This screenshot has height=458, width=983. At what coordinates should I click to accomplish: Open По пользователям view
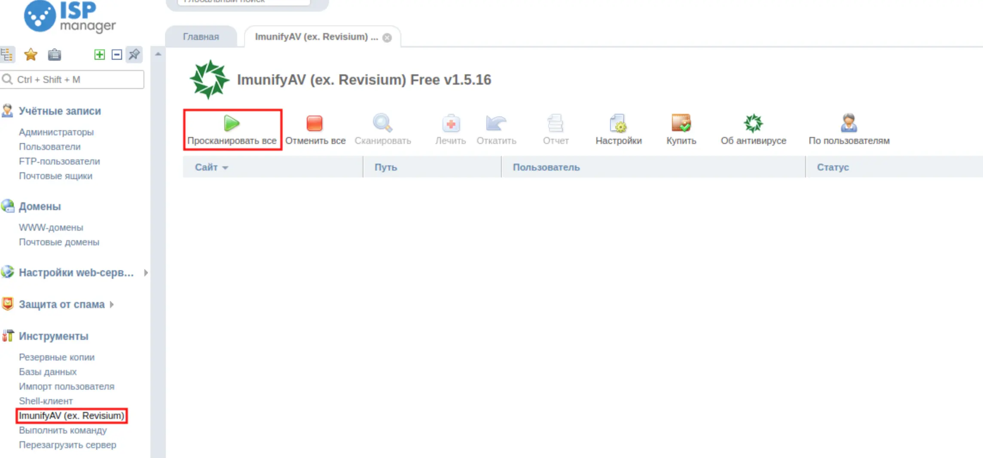[849, 130]
